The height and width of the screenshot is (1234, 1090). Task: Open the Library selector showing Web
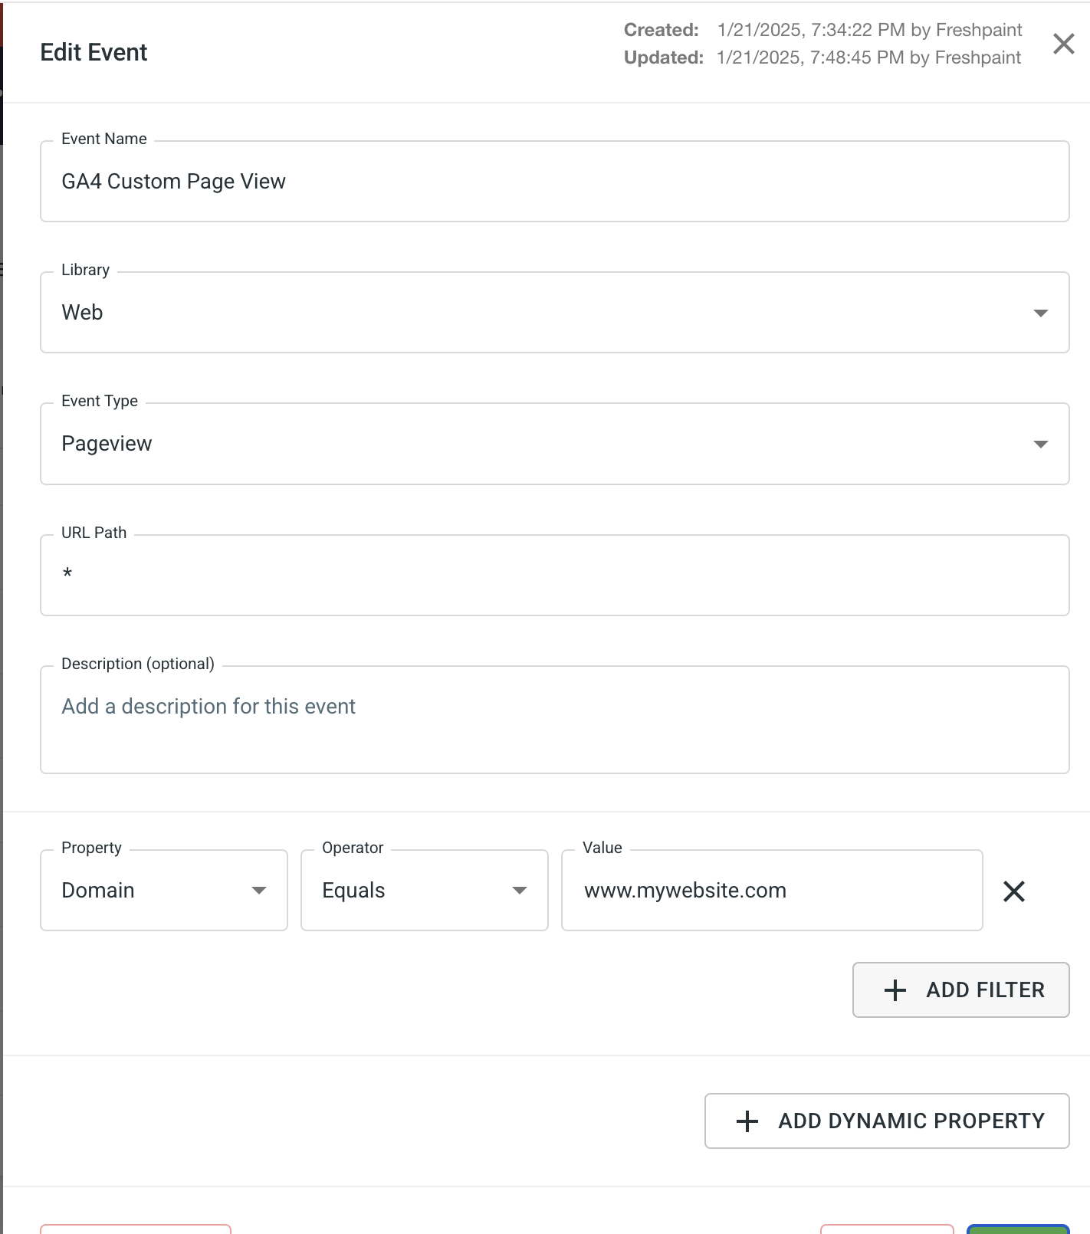coord(537,313)
